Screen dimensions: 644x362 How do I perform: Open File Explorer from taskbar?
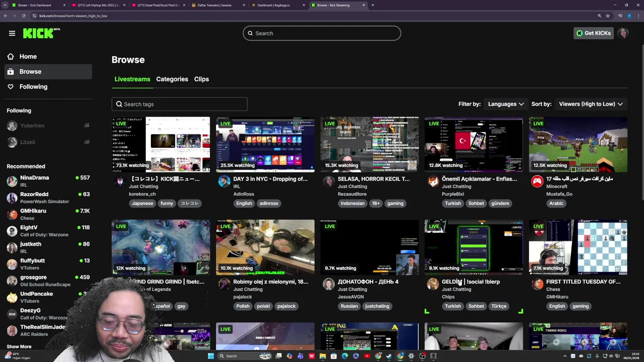tap(323, 356)
